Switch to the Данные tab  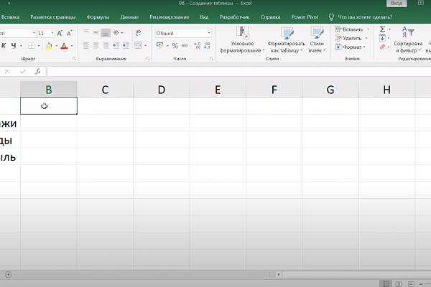coord(129,17)
